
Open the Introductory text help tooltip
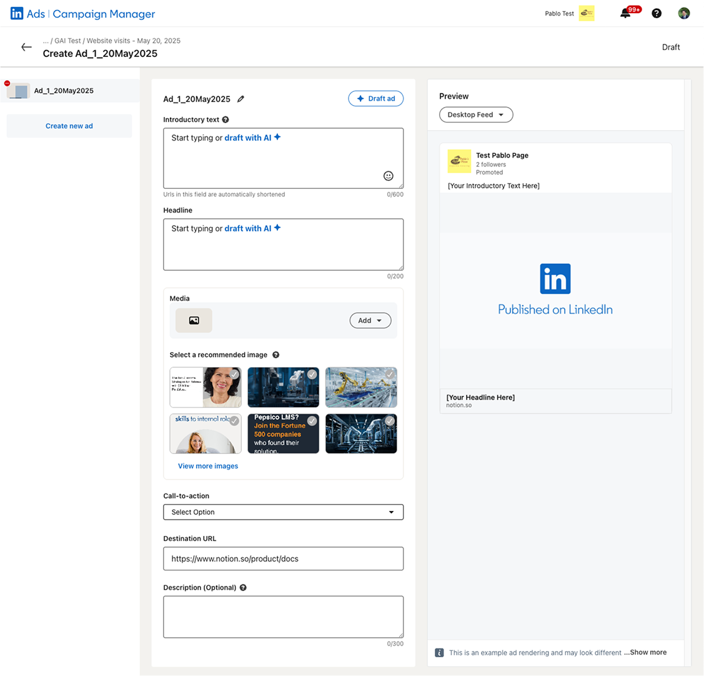[x=226, y=119]
